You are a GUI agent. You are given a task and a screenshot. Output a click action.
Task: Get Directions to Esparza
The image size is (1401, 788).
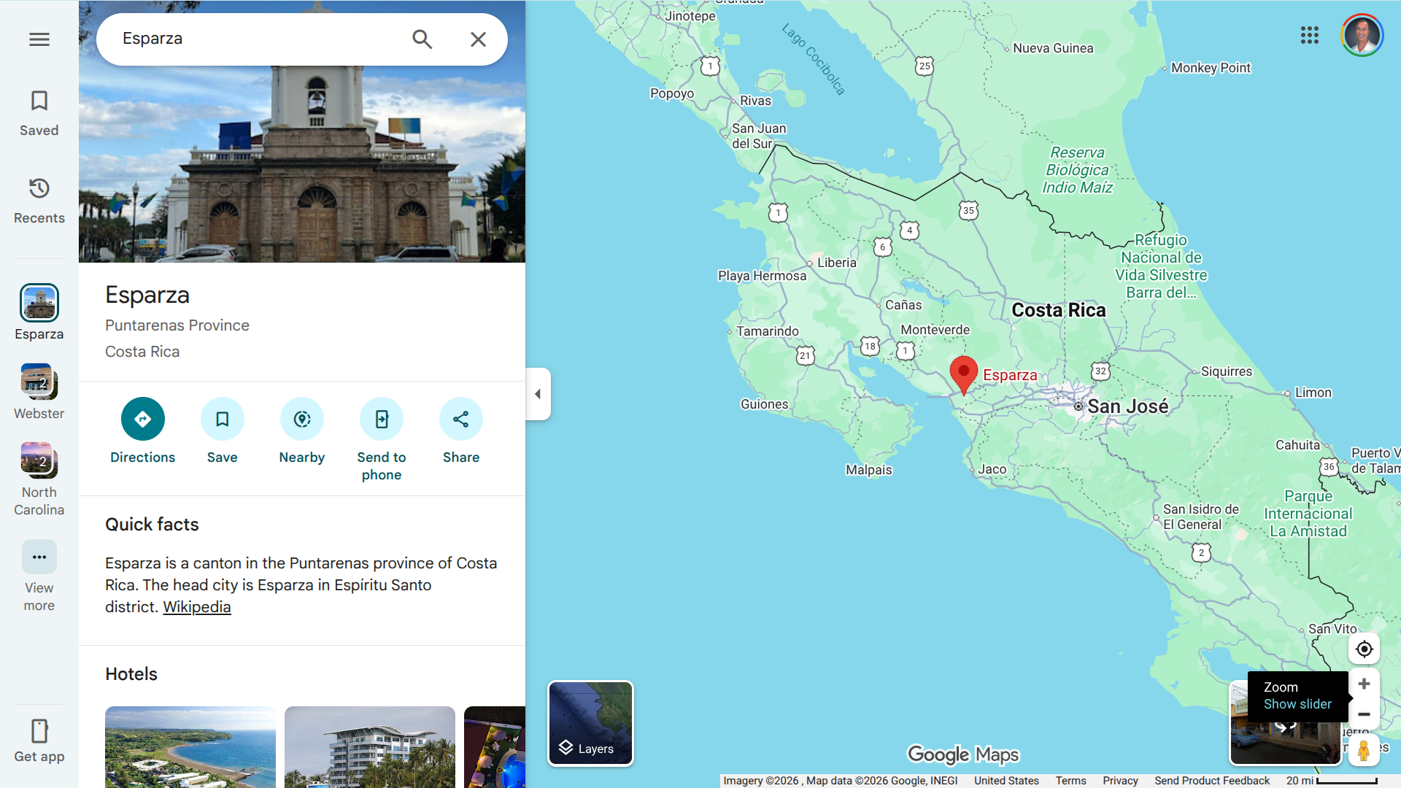pyautogui.click(x=143, y=419)
